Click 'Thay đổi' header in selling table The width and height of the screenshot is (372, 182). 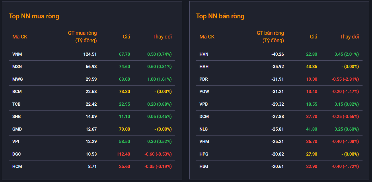pyautogui.click(x=349, y=37)
